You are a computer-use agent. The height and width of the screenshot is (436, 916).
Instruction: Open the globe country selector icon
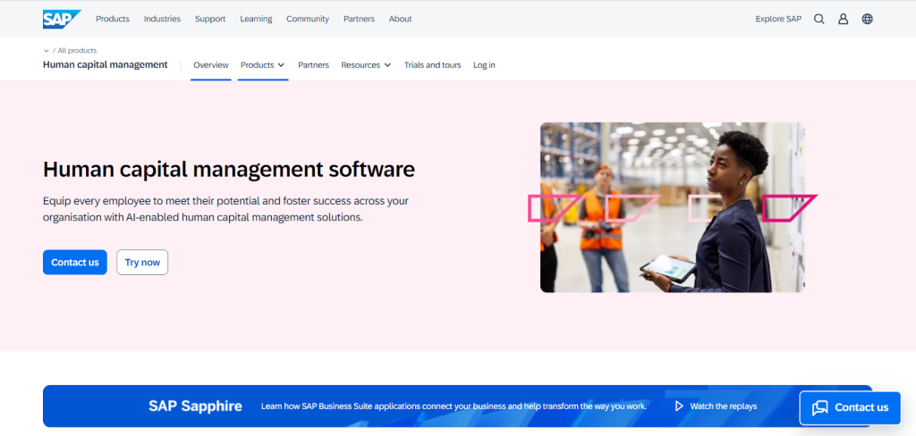(867, 19)
